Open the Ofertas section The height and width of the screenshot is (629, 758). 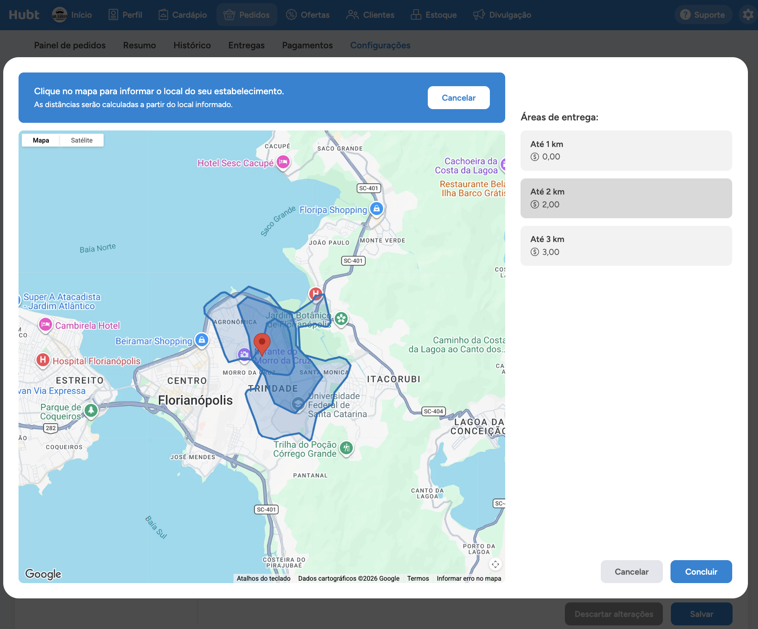pyautogui.click(x=308, y=15)
